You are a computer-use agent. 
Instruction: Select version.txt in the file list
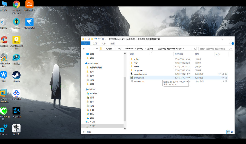click(139, 81)
